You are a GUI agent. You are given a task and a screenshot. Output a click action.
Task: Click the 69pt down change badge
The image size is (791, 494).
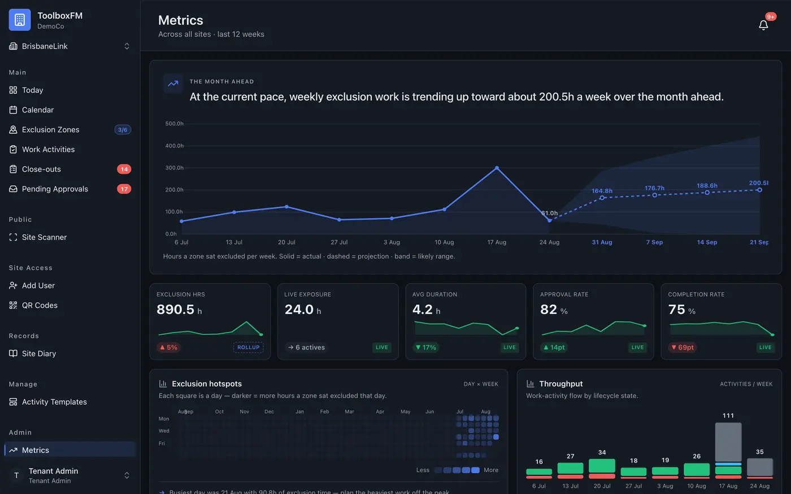[683, 348]
